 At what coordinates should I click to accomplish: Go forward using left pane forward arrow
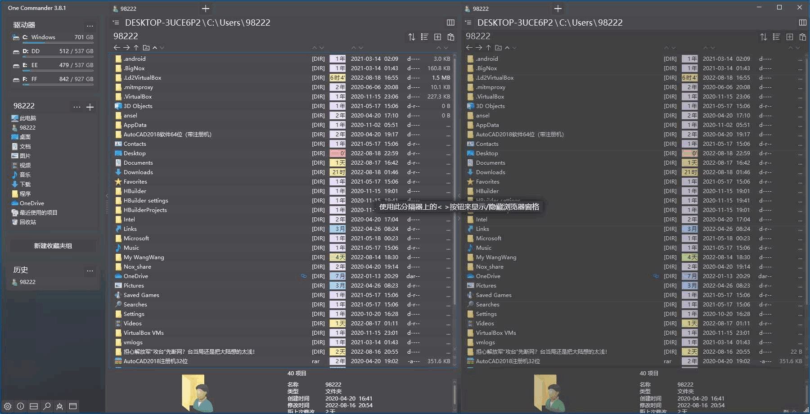[126, 47]
